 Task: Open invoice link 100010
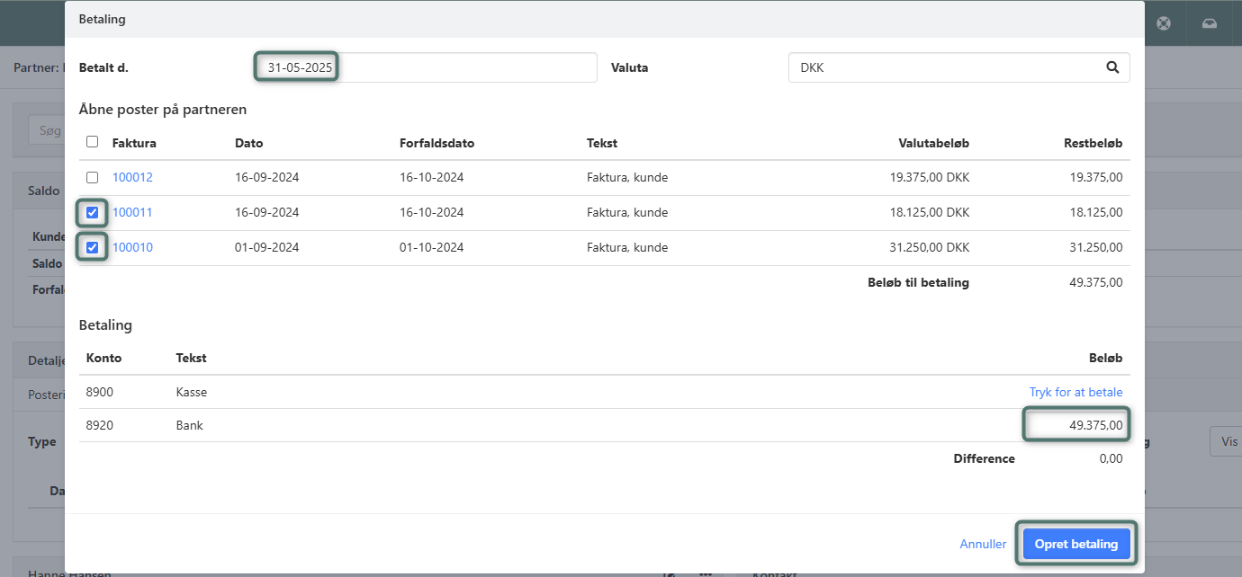coord(132,248)
